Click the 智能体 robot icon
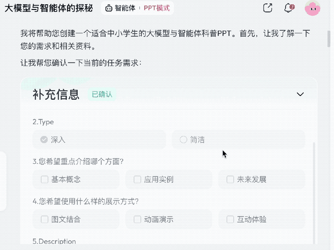The image size is (334, 250). point(109,8)
